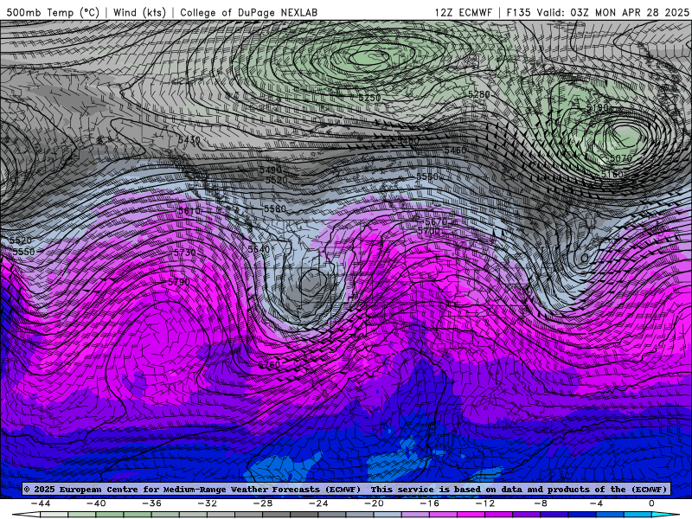Click the -12 legend scale label
Image resolution: width=692 pixels, height=519 pixels.
(485, 503)
